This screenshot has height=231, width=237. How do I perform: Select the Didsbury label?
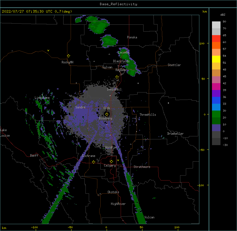(106, 118)
